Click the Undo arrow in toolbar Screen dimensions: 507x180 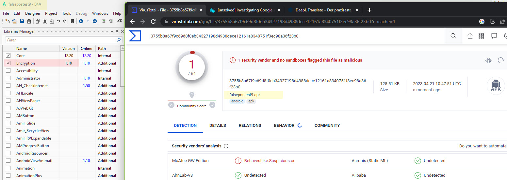click(x=58, y=22)
